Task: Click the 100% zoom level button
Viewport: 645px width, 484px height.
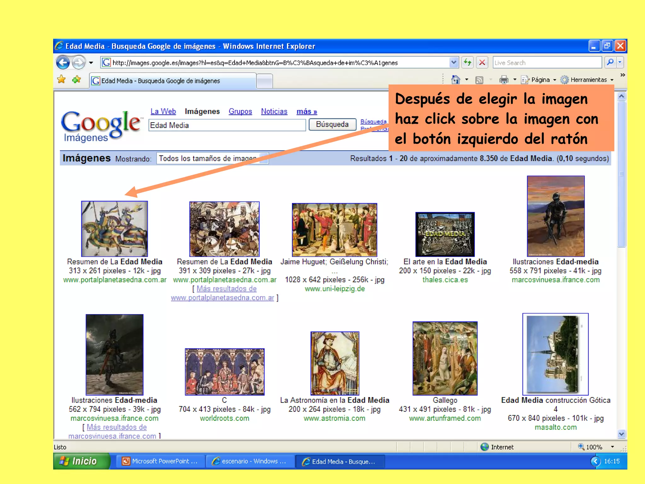Action: pos(590,447)
